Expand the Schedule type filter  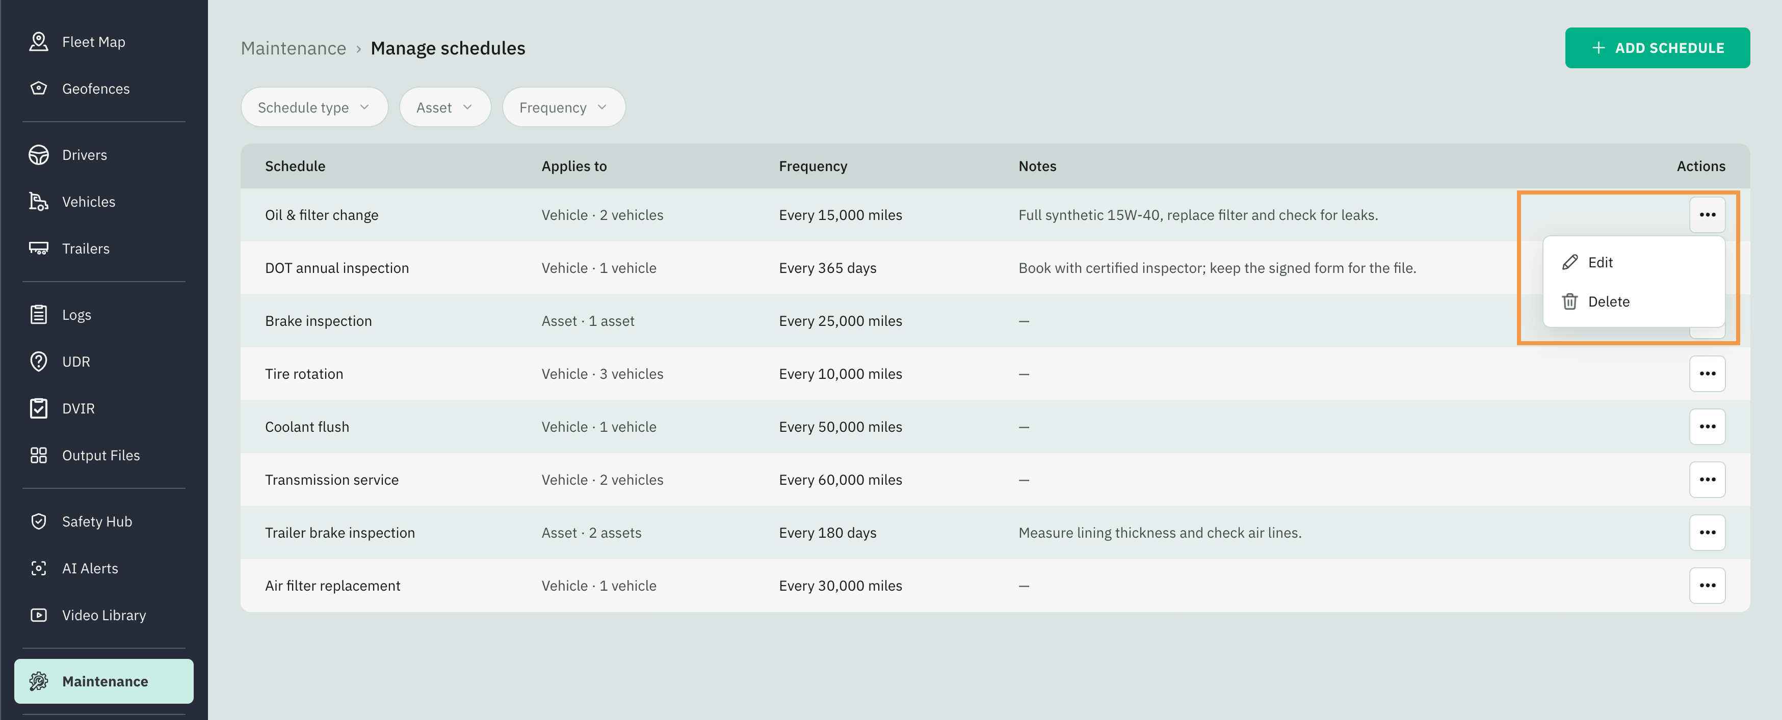(314, 107)
